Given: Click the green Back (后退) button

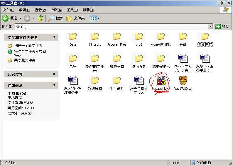Looking at the screenshot, I should [x=9, y=18].
